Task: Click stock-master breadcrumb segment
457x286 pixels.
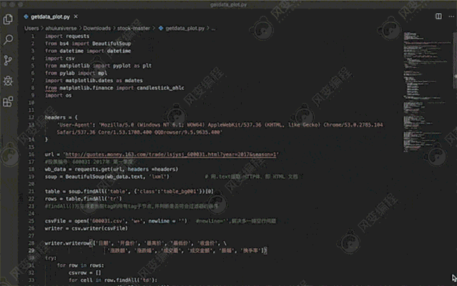Action: (134, 29)
